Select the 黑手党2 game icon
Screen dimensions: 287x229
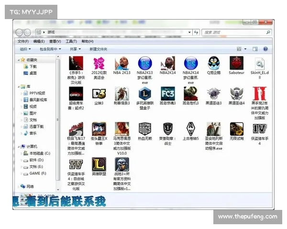[260, 94]
